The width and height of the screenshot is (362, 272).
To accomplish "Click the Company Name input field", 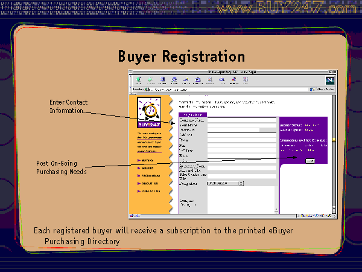I will click(242, 120).
